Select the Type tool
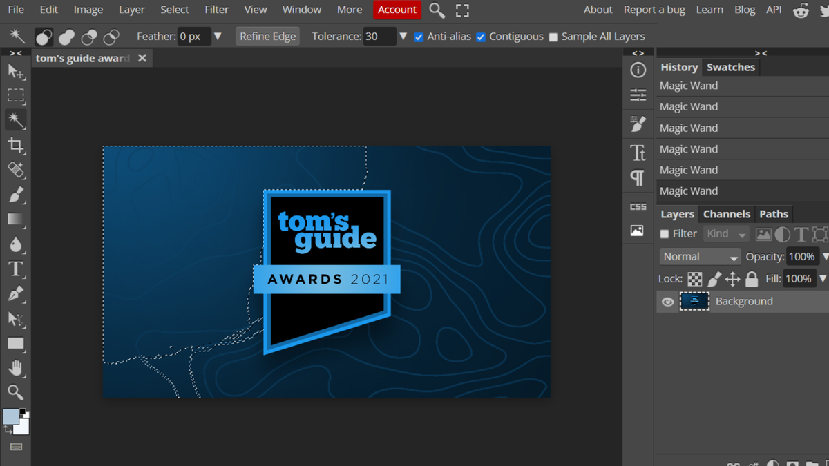Image resolution: width=829 pixels, height=466 pixels. (x=16, y=269)
